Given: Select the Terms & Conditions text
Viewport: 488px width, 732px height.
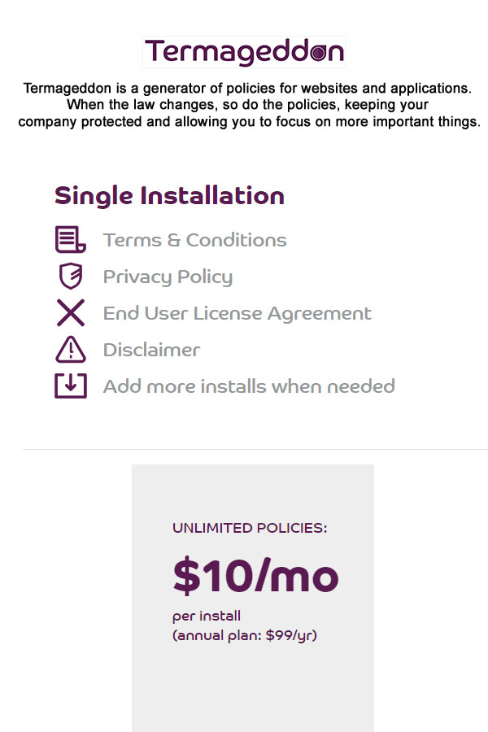Looking at the screenshot, I should click(194, 240).
